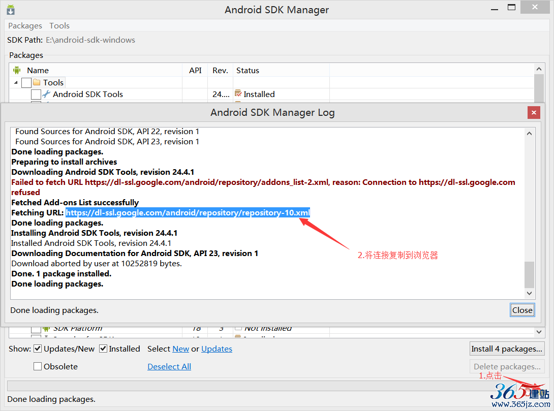Click the Rev. column header
The height and width of the screenshot is (411, 554).
click(x=220, y=70)
